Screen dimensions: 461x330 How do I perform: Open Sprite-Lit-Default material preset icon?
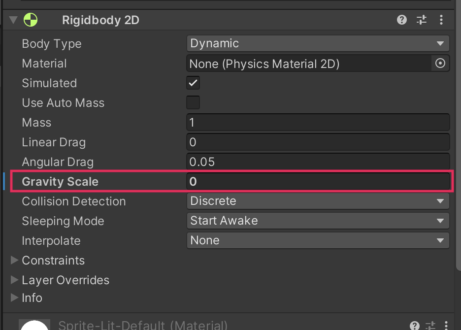click(x=430, y=325)
